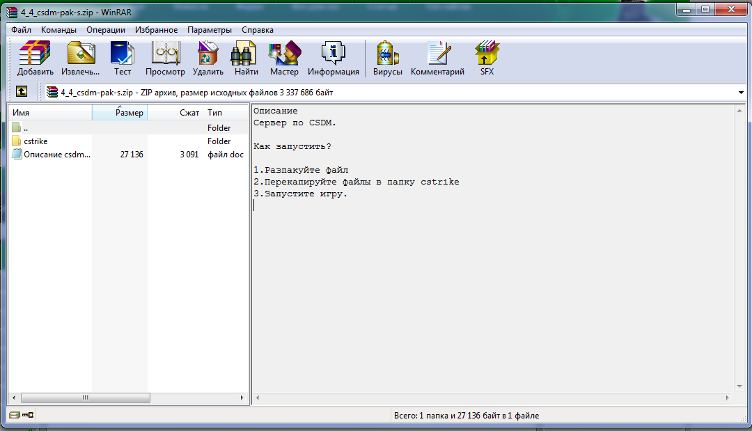Click the Извлечь (Extract) toolbar icon
752x431 pixels.
(80, 58)
